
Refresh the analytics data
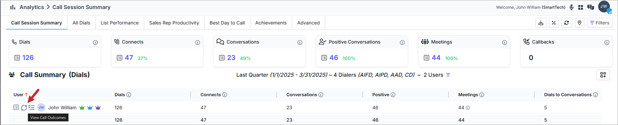pyautogui.click(x=566, y=23)
